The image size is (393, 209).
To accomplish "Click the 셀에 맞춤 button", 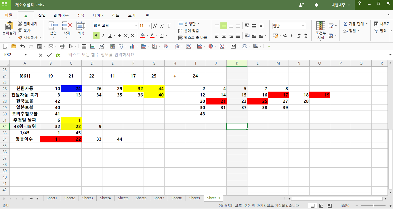I will click(x=189, y=31).
